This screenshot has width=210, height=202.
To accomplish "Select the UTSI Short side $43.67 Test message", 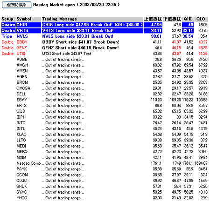I will (x=67, y=54).
